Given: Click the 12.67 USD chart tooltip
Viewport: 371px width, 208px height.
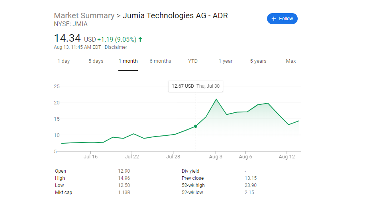Looking at the screenshot, I should [195, 86].
